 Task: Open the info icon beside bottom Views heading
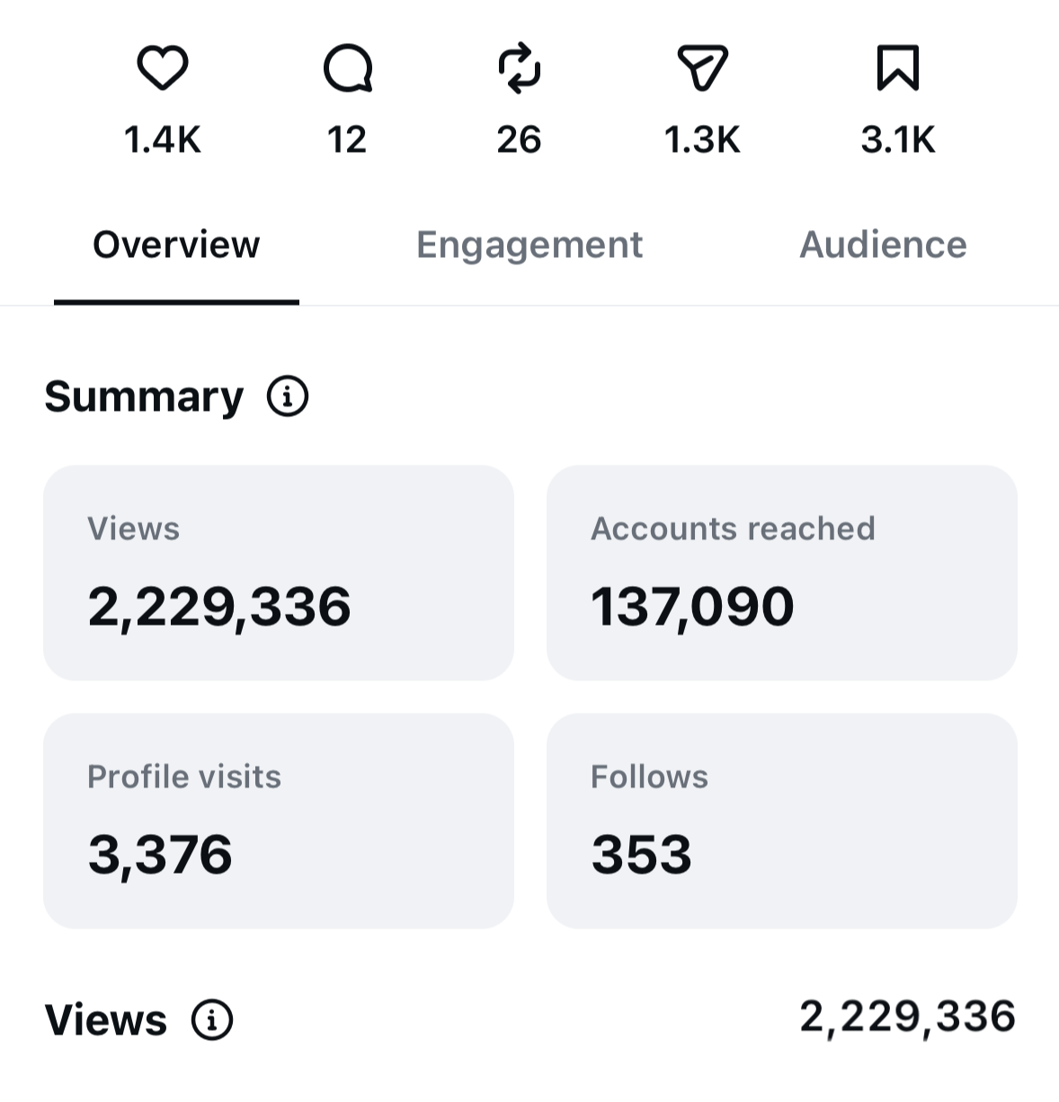(x=212, y=1019)
